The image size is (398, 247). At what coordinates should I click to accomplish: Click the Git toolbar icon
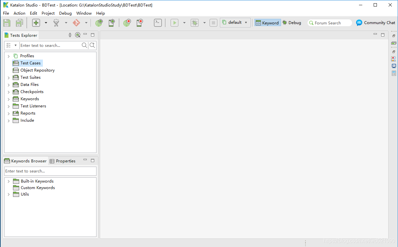click(76, 23)
